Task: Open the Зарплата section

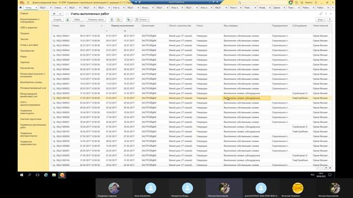Action: coord(25,62)
